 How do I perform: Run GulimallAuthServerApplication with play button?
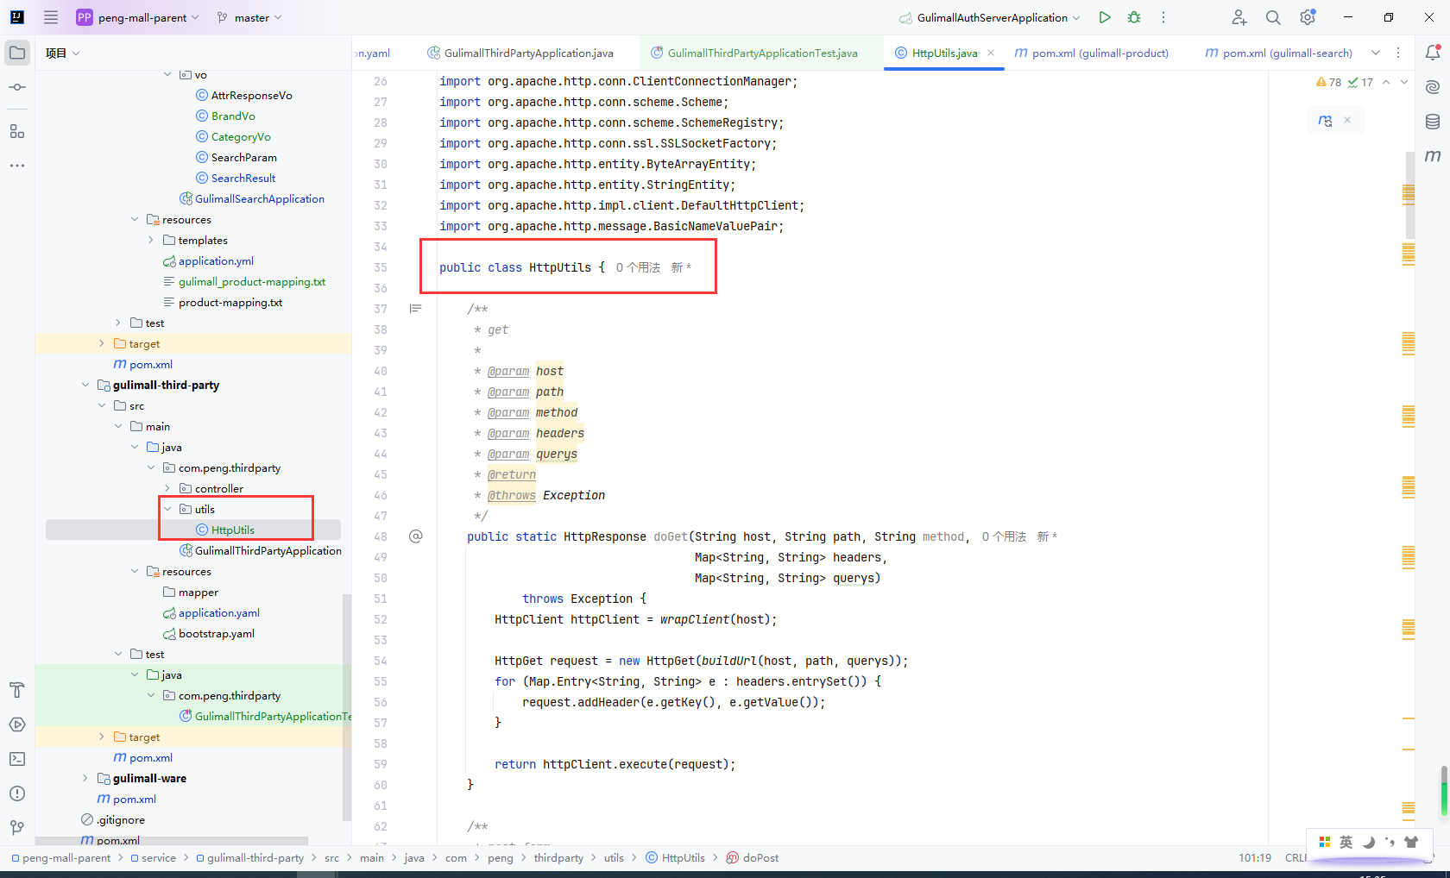(1105, 17)
